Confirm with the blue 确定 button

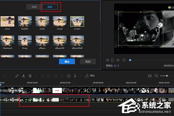67,62
